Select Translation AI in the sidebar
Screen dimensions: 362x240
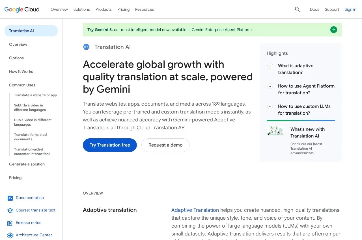[x=31, y=31]
